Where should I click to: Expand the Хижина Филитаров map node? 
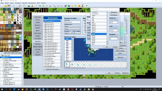pos(2,66)
